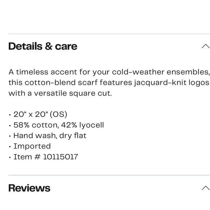210x210 pixels.
Task: Collapse the Details & care section chevron
Action: (206, 46)
